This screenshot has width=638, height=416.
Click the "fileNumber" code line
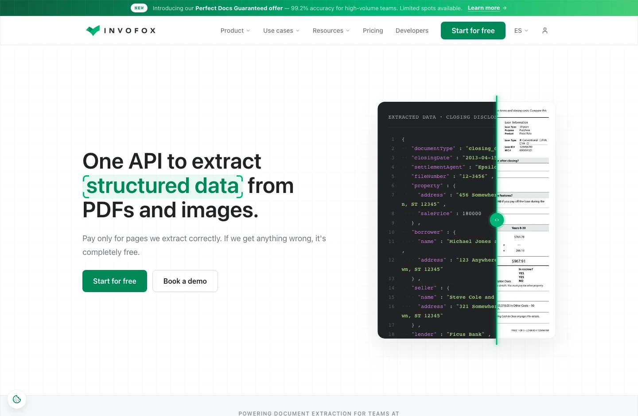point(452,177)
